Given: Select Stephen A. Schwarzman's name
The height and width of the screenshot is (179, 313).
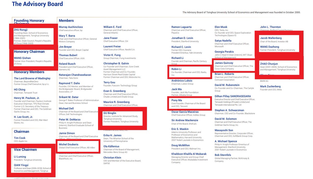Looking at the screenshot, I should (229, 110).
